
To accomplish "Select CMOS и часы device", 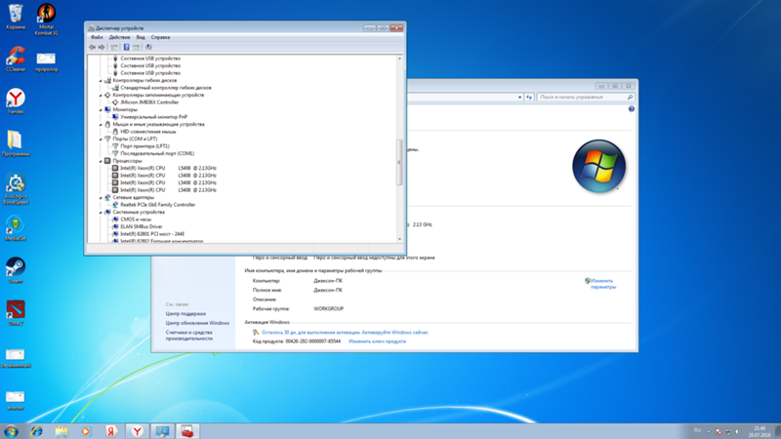I will click(x=136, y=219).
